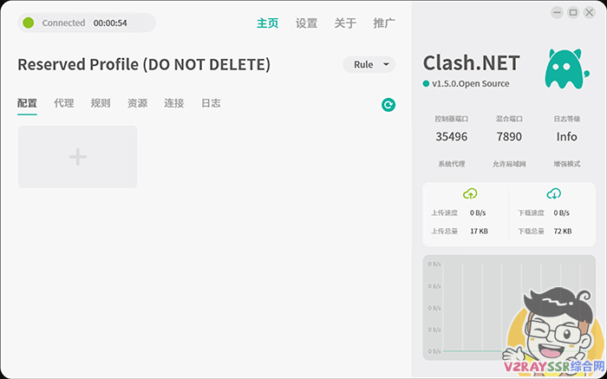Click the green refresh icon
Screen dimensions: 607x379
pos(388,105)
